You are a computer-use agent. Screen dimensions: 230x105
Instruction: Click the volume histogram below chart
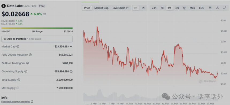point(151,95)
